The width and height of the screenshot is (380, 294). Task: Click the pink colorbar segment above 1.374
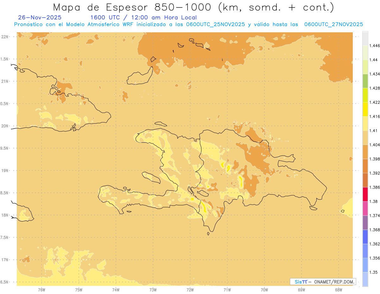pyautogui.click(x=365, y=208)
